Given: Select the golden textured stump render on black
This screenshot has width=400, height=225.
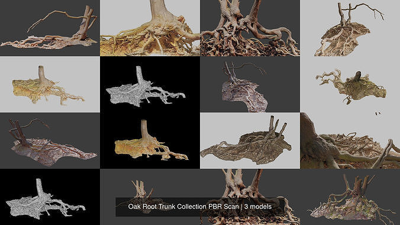Looking at the screenshot, I should 150,140.
